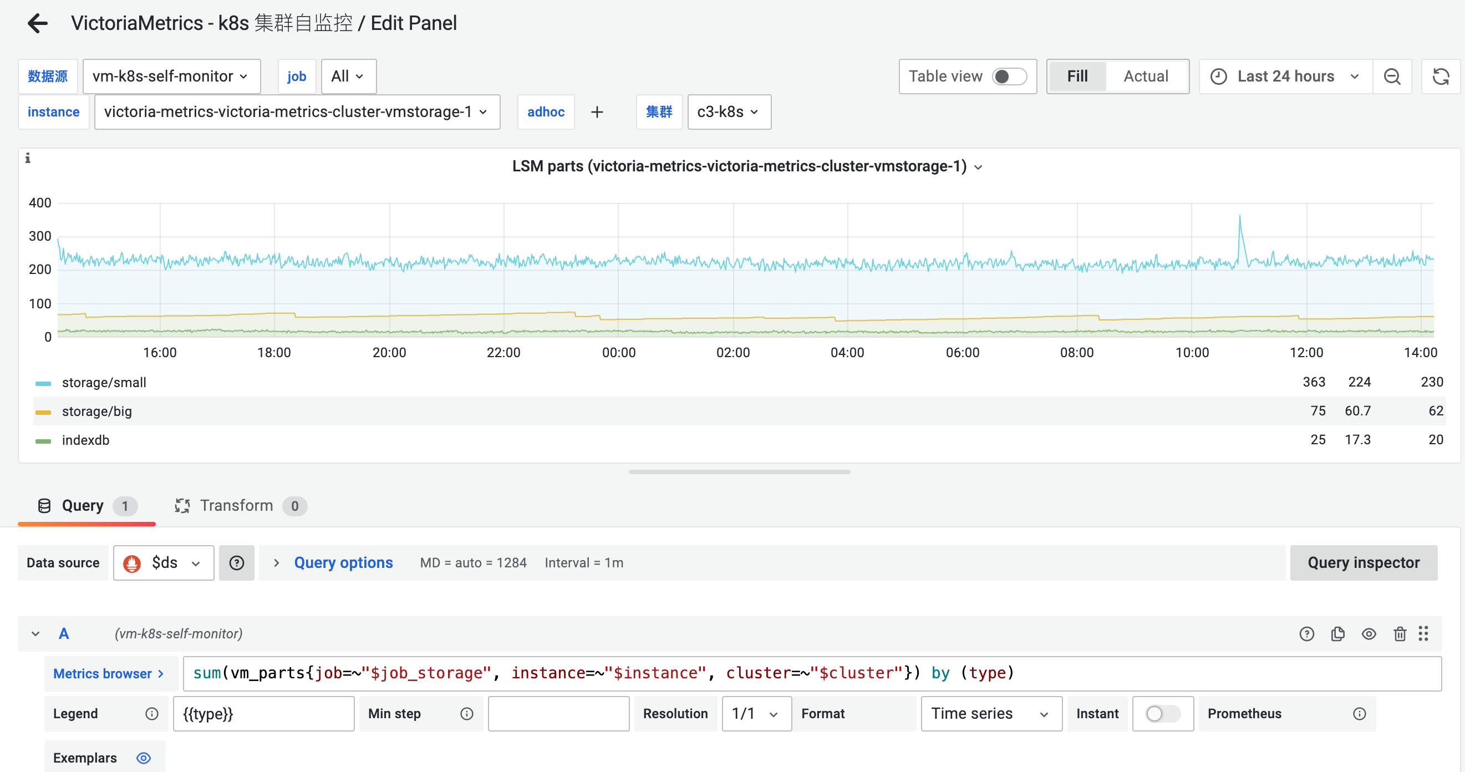This screenshot has width=1465, height=772.
Task: Click the query A help icon
Action: tap(1306, 634)
